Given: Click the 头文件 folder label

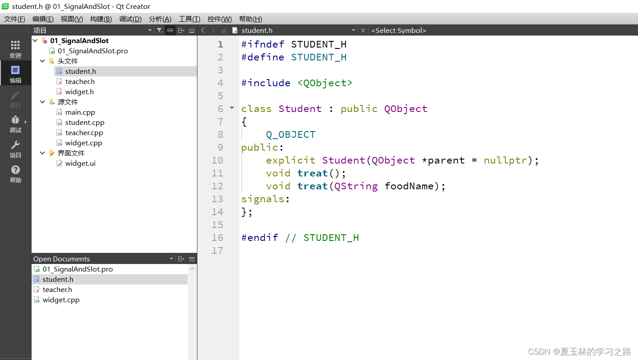Looking at the screenshot, I should click(x=68, y=61).
